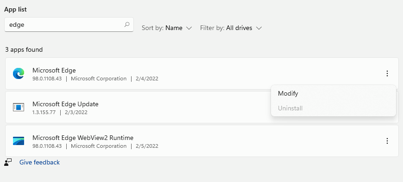Click the 2/5/2022 install date
Image resolution: width=403 pixels, height=182 pixels.
[147, 146]
